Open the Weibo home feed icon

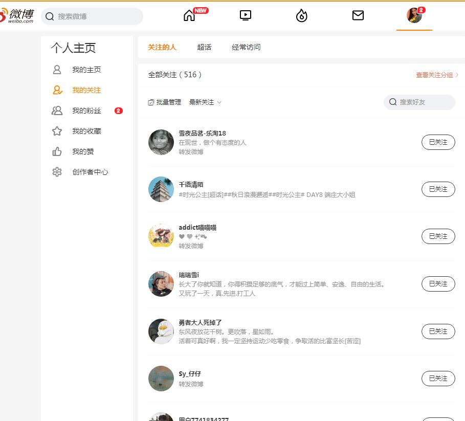coord(189,16)
